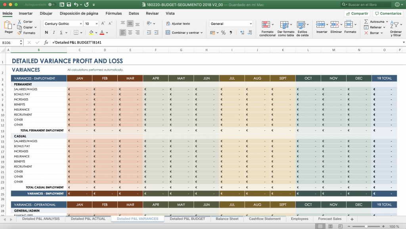Screen dimensions: 406x229
Task: Click the currency format icon
Action: click(x=213, y=32)
